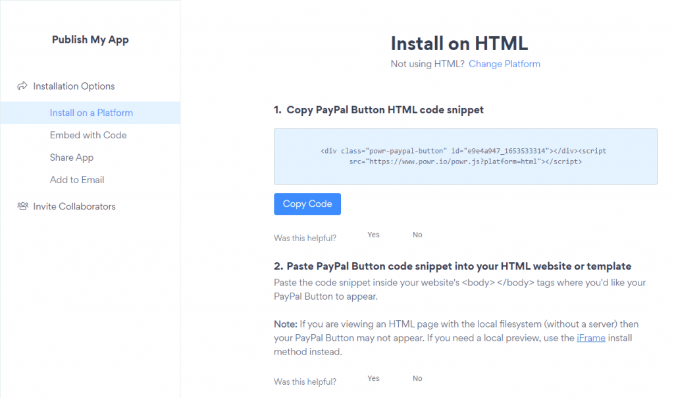Answer Yes under the Paste snippet step

373,378
